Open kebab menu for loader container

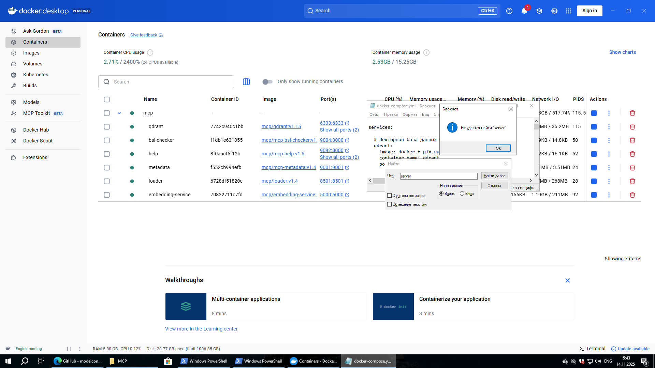[x=609, y=181]
